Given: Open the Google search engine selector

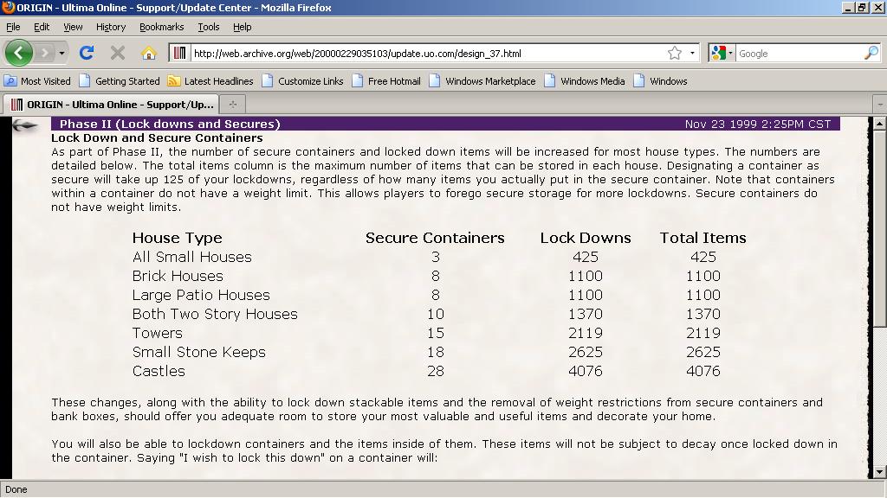Looking at the screenshot, I should point(722,53).
